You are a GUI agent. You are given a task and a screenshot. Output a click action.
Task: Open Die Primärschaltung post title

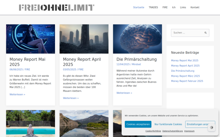pos(136,59)
